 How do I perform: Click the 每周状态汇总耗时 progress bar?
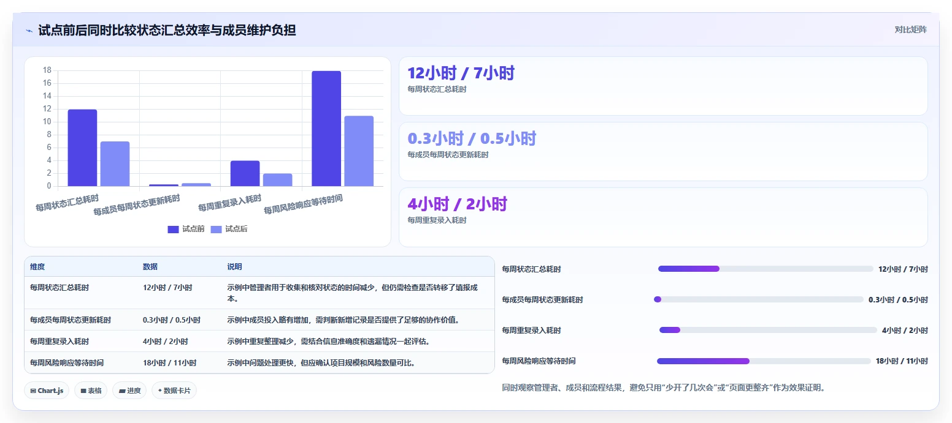pos(766,269)
